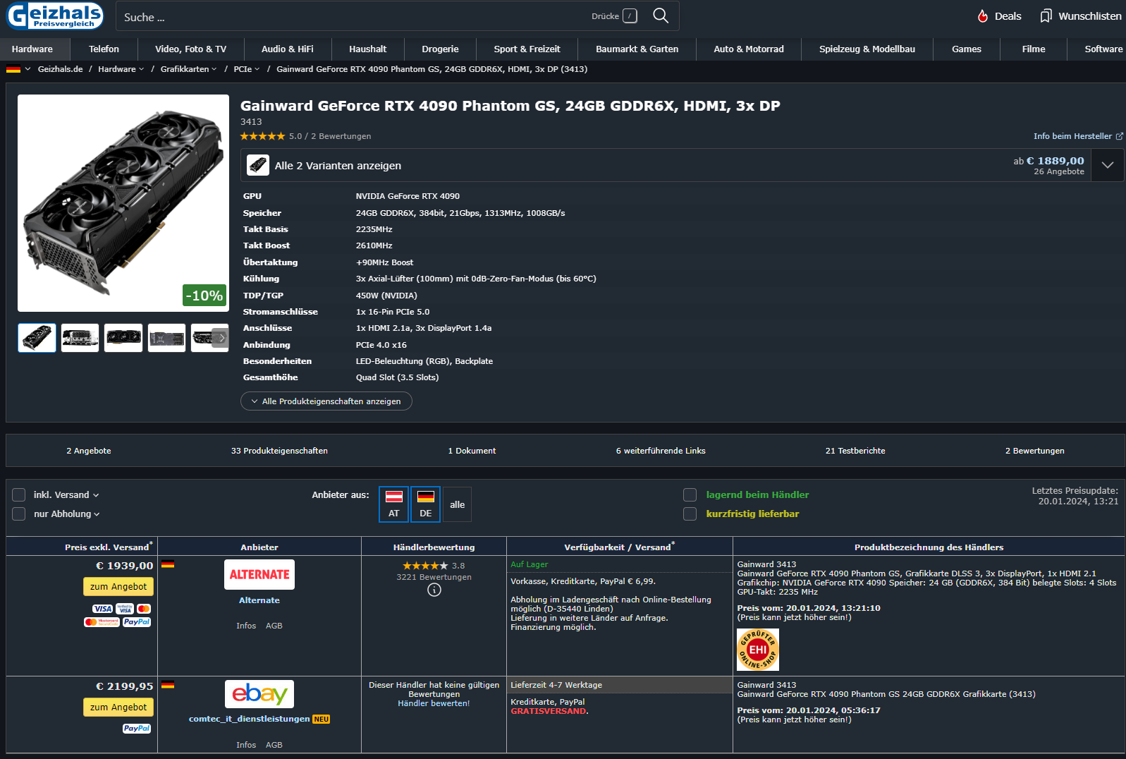Open comtec_it_dienstleistungen vendor link
Image resolution: width=1126 pixels, height=759 pixels.
[250, 719]
